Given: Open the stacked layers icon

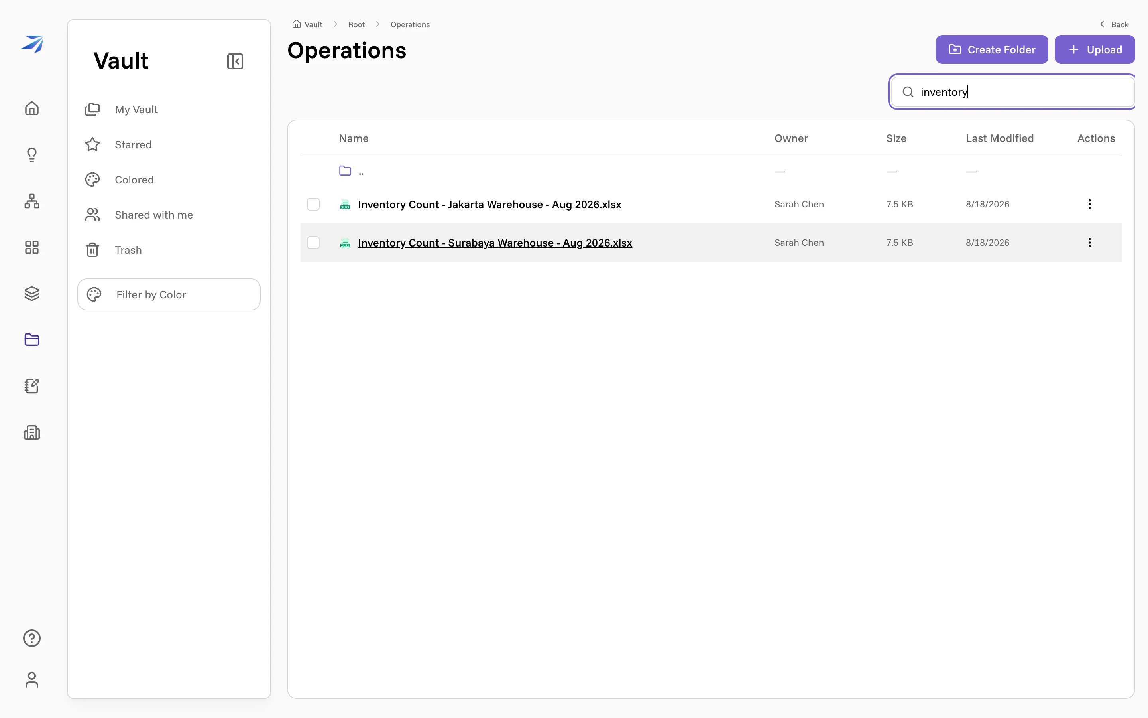Looking at the screenshot, I should (x=32, y=294).
